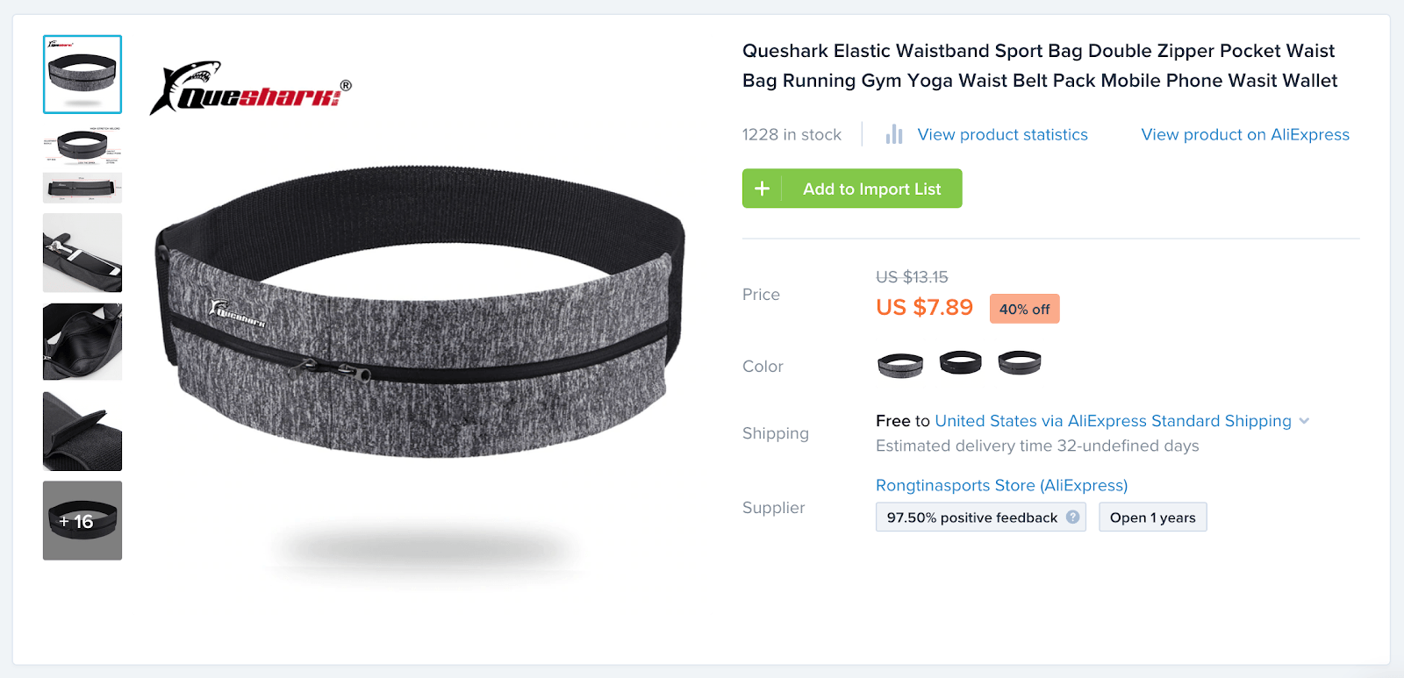Select the first highlighted gray belt thumbnail
This screenshot has height=678, width=1404.
[82, 75]
